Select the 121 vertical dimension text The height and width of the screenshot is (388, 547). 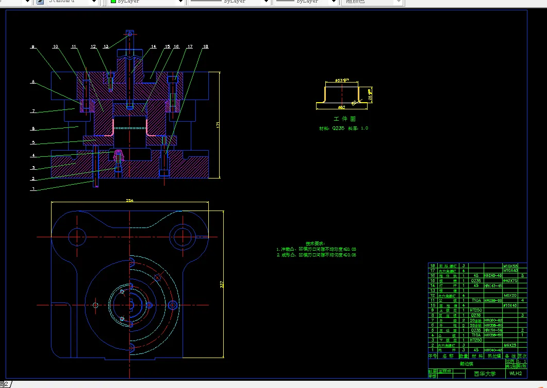click(x=218, y=125)
